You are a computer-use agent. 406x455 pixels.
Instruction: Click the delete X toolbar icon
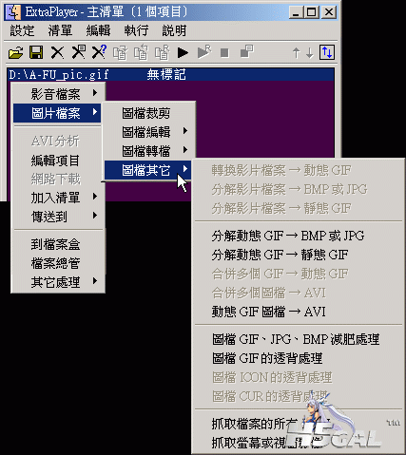tap(57, 52)
